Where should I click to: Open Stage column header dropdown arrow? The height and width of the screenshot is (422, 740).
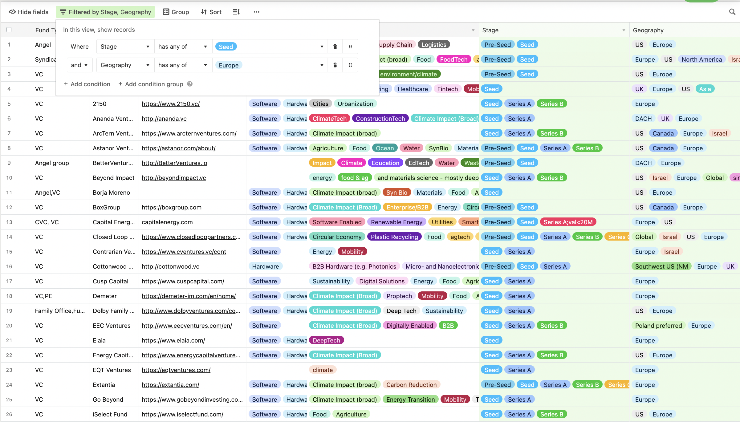pos(624,30)
